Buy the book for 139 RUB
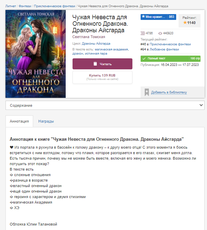The image size is (207, 230). coord(102,77)
